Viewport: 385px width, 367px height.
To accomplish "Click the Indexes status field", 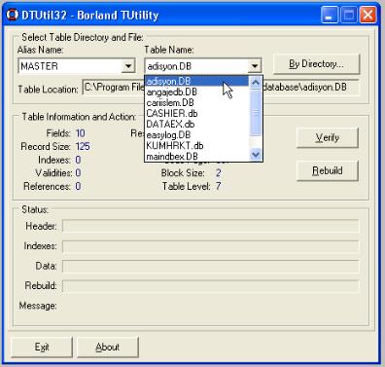I will coord(211,246).
